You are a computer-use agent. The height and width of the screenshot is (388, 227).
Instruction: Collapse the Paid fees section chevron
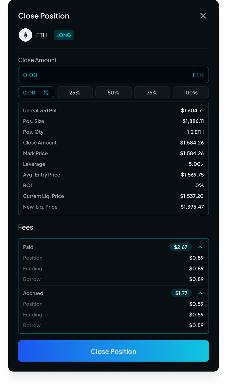click(201, 247)
